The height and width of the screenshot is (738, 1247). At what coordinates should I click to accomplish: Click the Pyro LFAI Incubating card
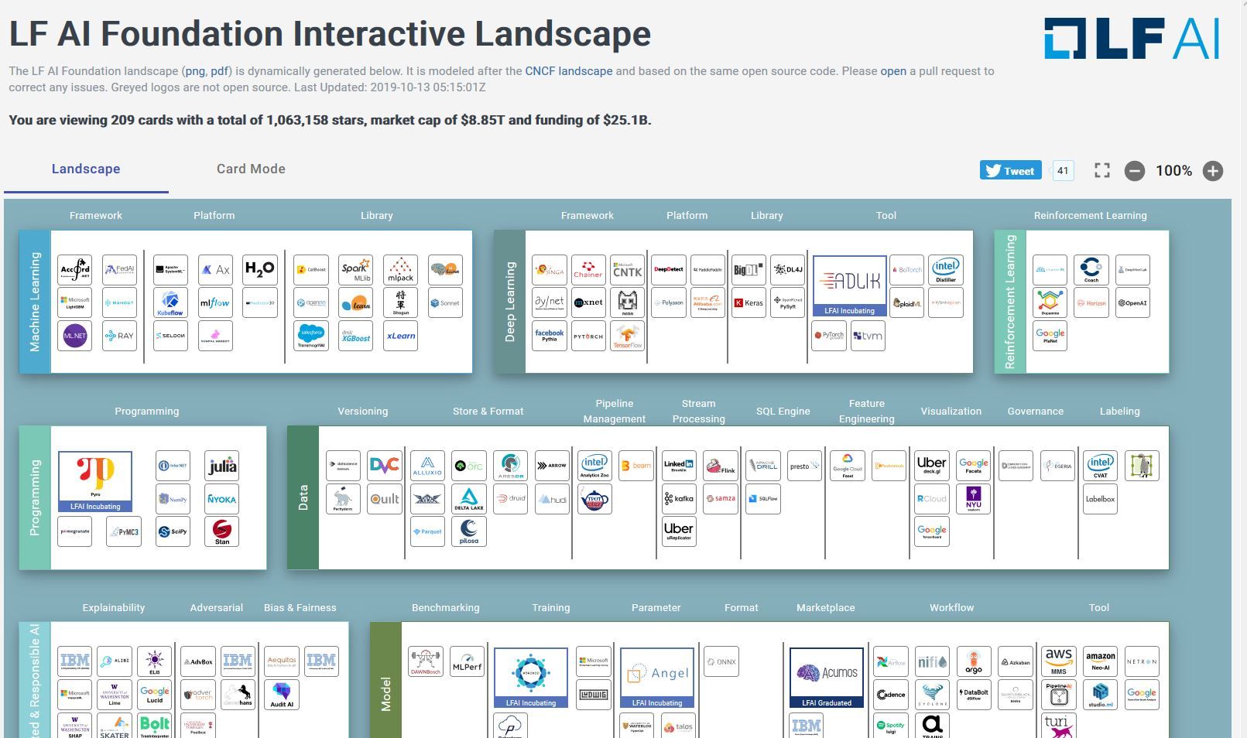(95, 482)
